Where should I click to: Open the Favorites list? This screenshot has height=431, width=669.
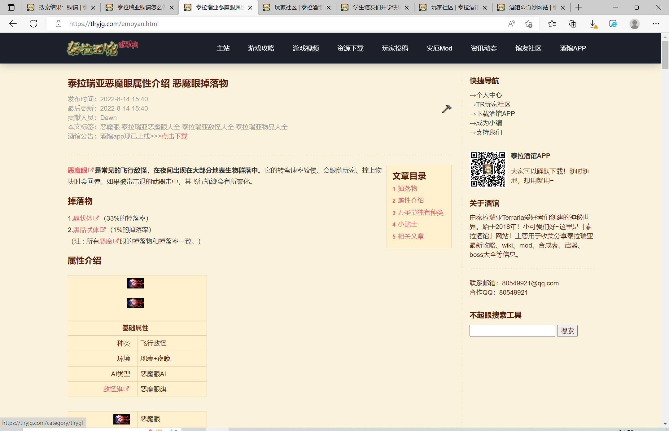(x=552, y=24)
